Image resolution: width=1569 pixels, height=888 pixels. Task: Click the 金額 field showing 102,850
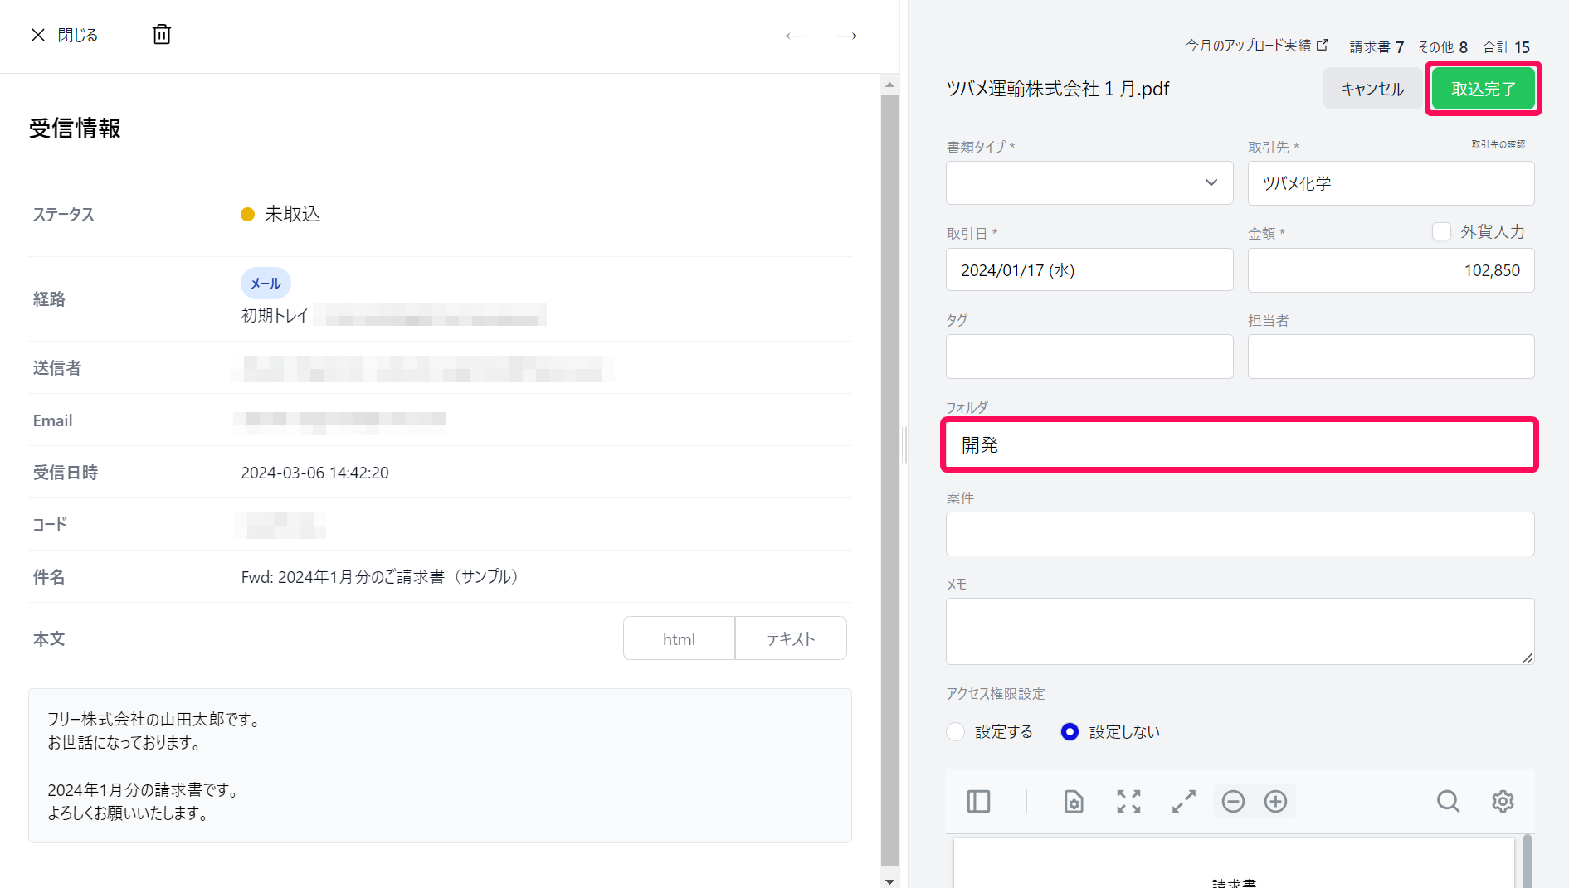coord(1391,270)
